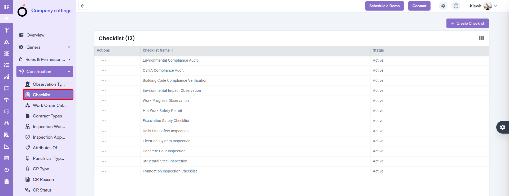Open the floating gear widget on right edge
Image resolution: width=509 pixels, height=196 pixels.
click(x=503, y=127)
